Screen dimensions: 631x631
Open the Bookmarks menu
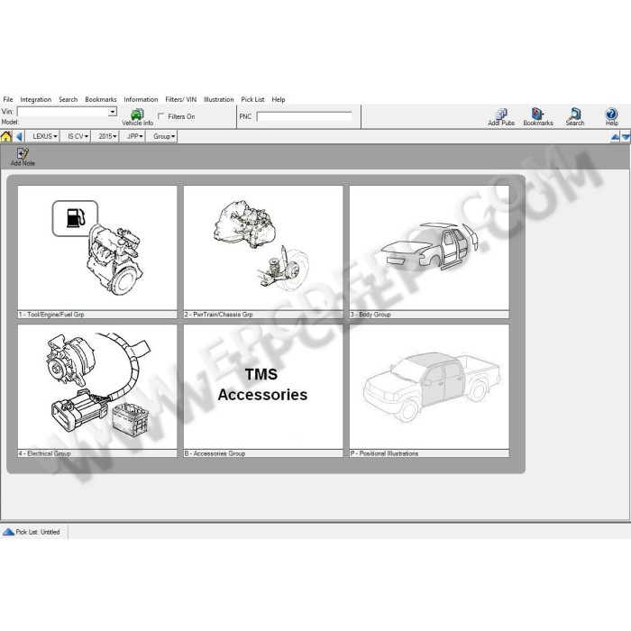tap(101, 99)
